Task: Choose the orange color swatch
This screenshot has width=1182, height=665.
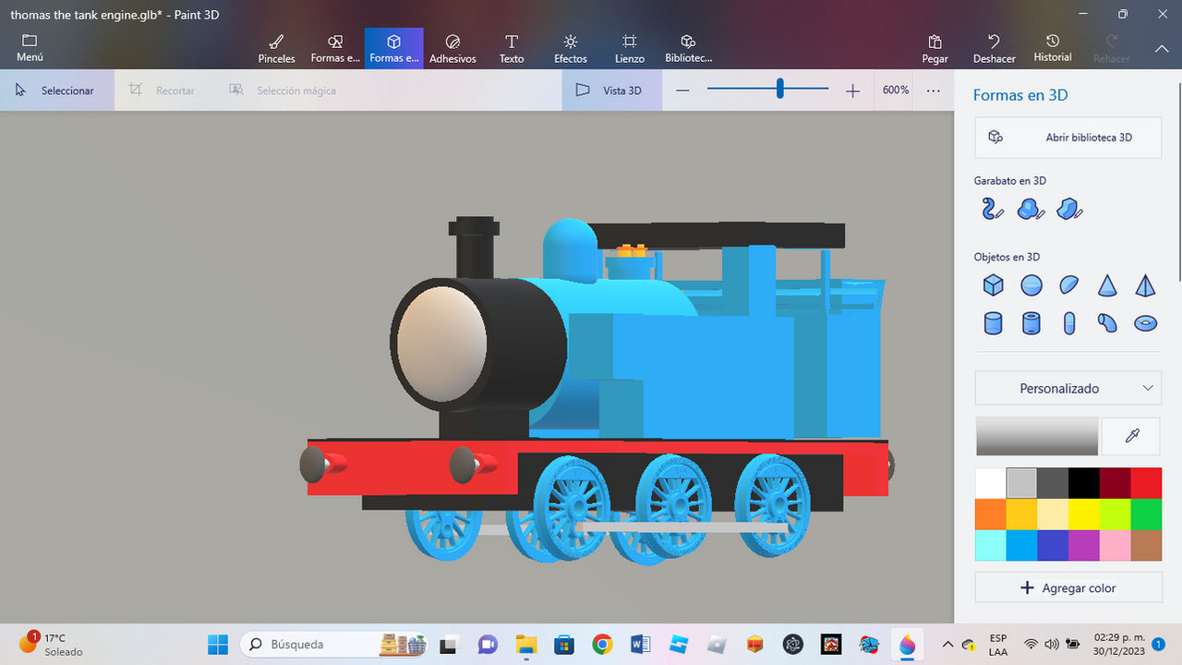Action: pyautogui.click(x=991, y=514)
